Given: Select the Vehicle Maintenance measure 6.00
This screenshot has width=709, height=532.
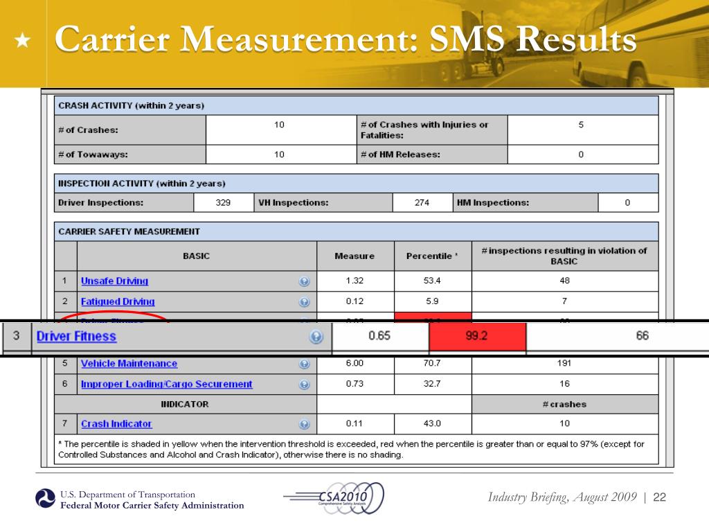Looking at the screenshot, I should click(355, 363).
